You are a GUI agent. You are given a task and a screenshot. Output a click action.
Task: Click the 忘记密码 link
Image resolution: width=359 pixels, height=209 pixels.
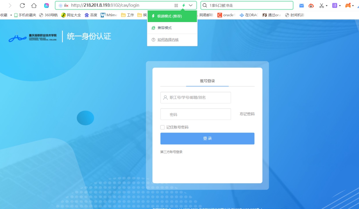(x=247, y=114)
